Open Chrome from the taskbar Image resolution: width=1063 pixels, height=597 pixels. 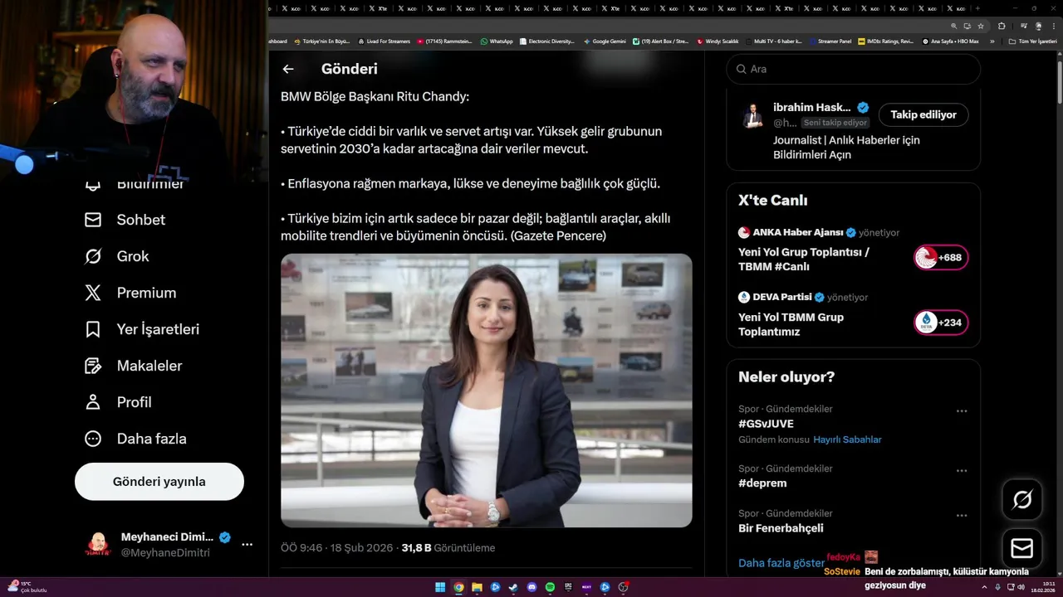(x=458, y=587)
